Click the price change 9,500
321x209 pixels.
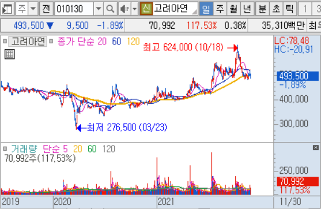pos(77,25)
